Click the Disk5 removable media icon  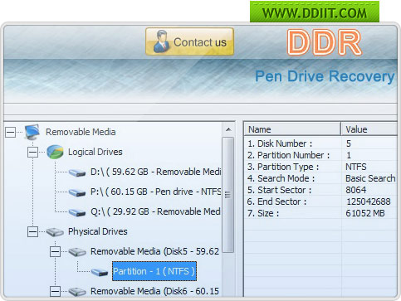(x=77, y=252)
